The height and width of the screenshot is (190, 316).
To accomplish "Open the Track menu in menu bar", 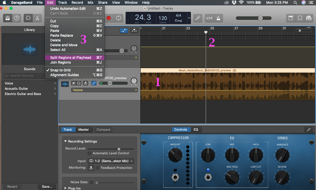I will 63,3.
